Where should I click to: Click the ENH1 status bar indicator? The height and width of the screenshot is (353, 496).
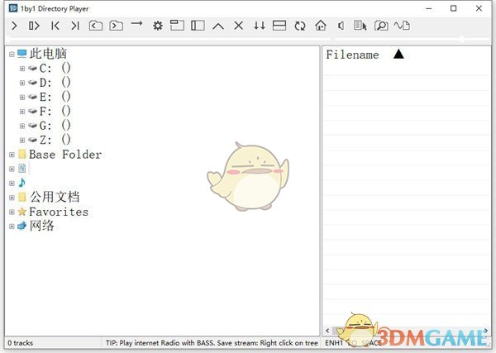(334, 343)
